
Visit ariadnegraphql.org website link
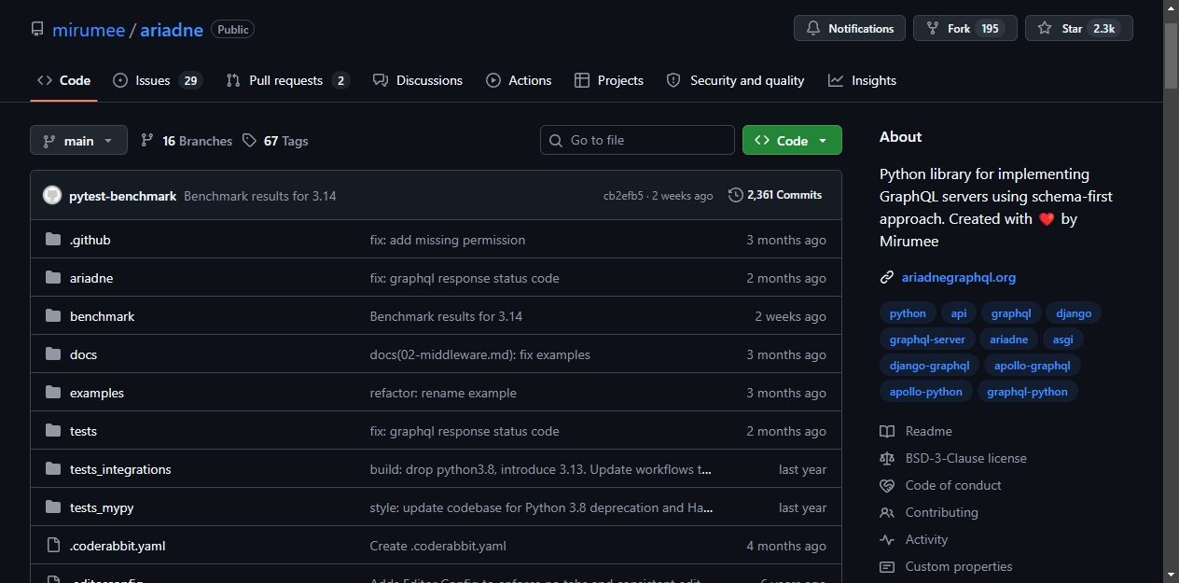point(959,277)
